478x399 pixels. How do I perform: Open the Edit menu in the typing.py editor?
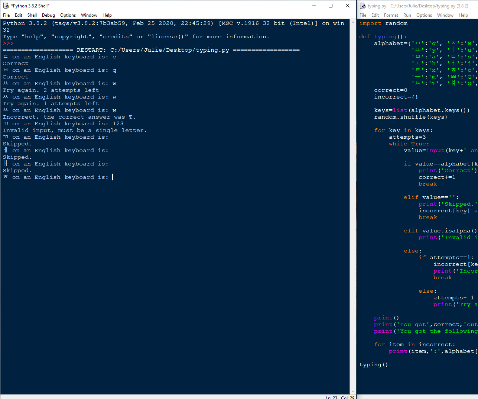click(x=375, y=15)
